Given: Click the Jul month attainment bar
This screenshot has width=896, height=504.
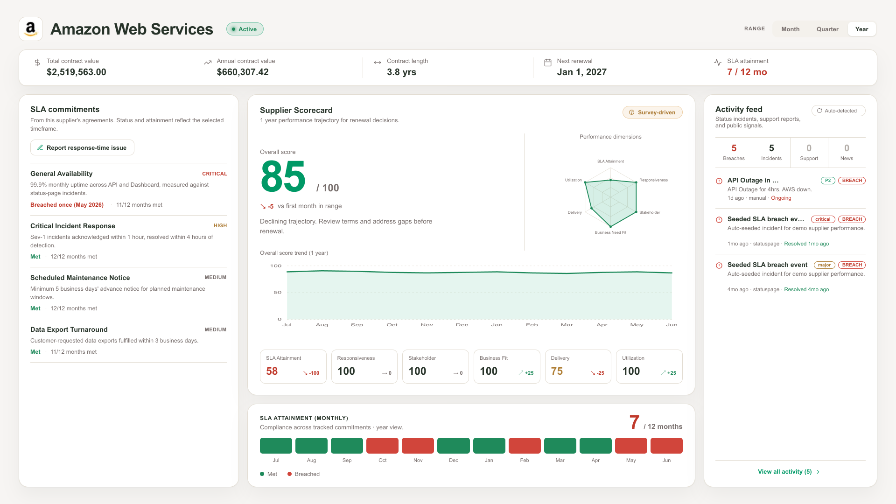Looking at the screenshot, I should [276, 446].
